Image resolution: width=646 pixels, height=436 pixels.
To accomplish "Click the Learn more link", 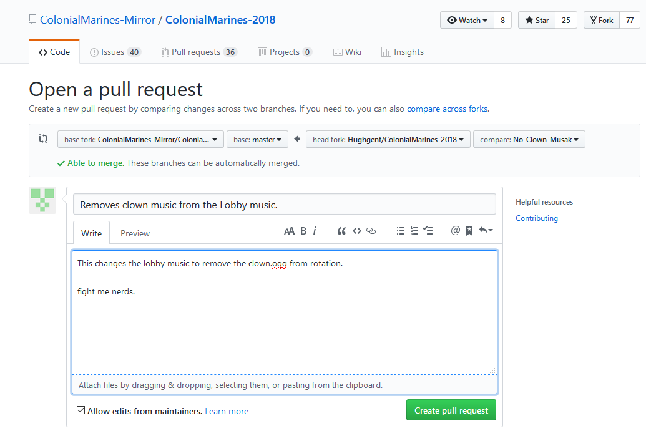I will pos(227,411).
